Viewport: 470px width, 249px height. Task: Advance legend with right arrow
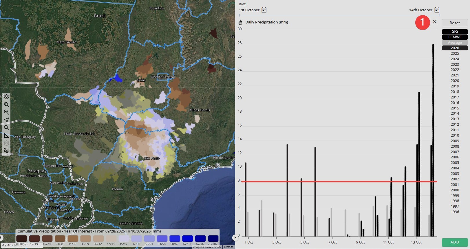pos(235,237)
